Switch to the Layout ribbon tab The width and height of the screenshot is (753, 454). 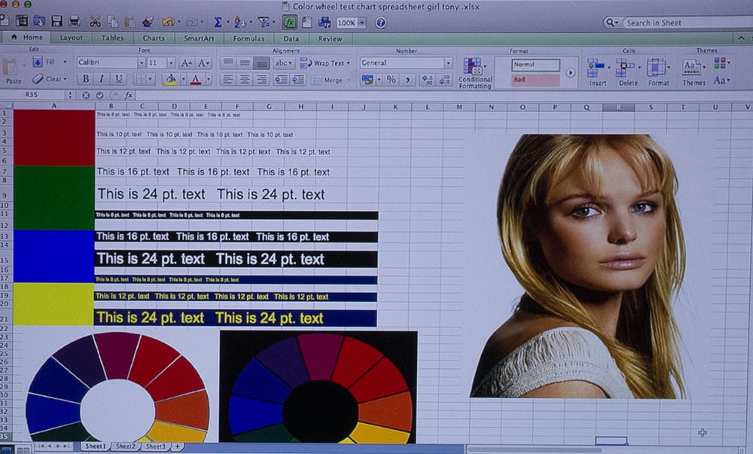[71, 38]
